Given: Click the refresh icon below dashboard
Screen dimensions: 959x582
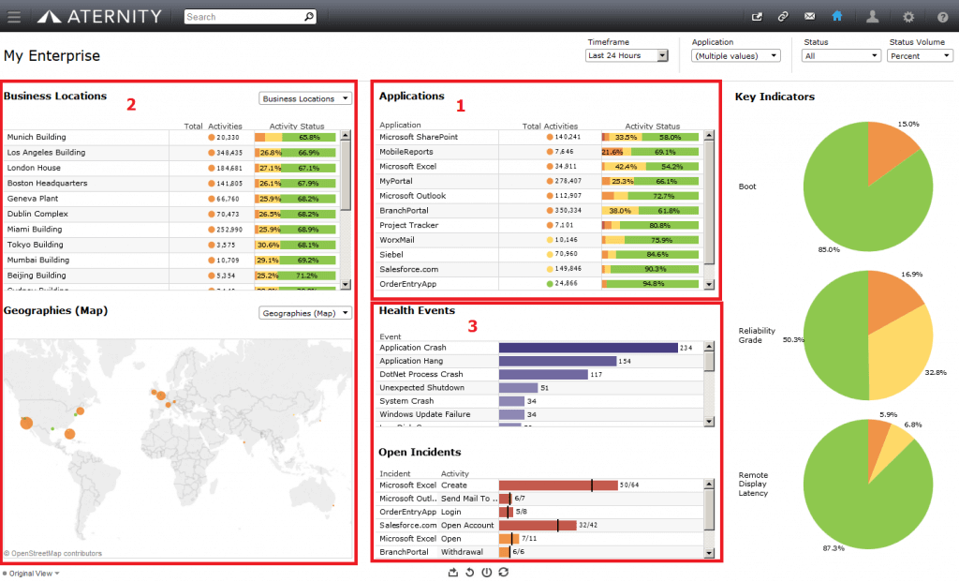Looking at the screenshot, I should (x=503, y=573).
